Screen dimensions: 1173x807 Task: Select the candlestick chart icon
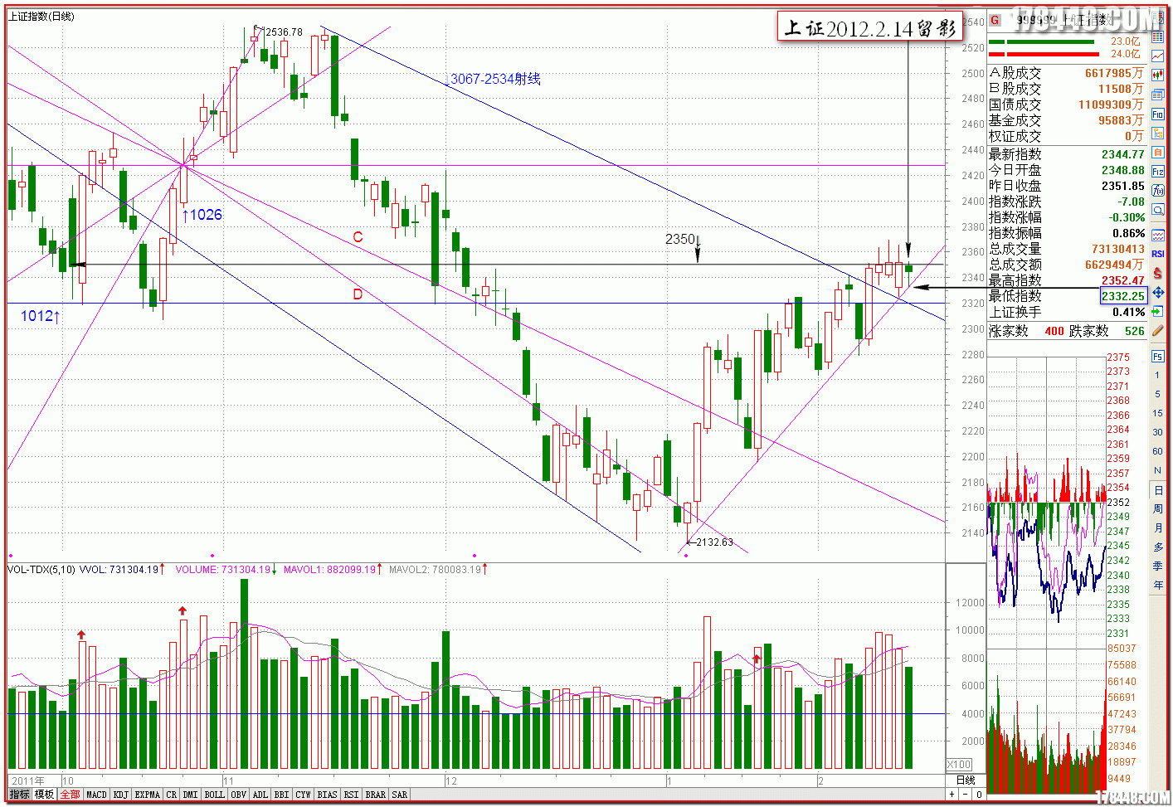[1158, 75]
